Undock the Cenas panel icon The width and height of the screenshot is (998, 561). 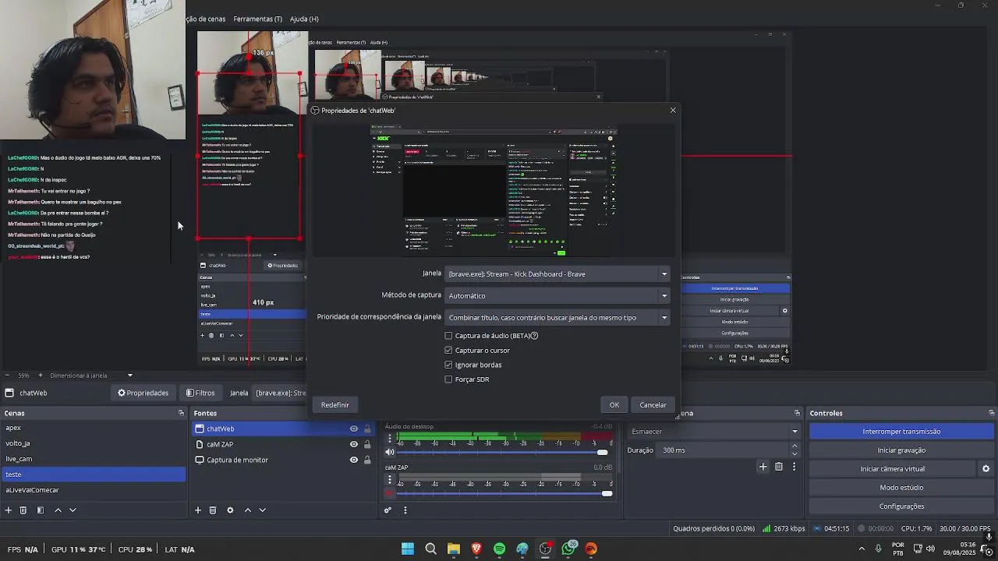point(181,413)
